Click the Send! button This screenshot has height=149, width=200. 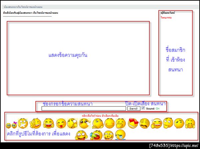tap(134, 108)
